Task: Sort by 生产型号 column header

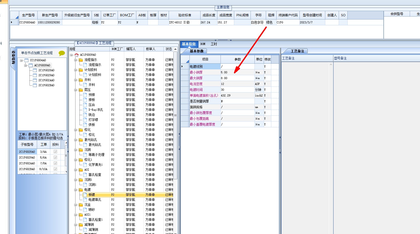Action: point(28,15)
